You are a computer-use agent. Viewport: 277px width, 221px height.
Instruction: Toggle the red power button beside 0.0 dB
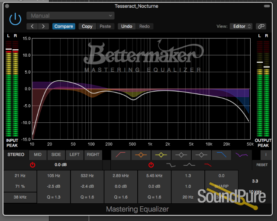[x=32, y=165]
